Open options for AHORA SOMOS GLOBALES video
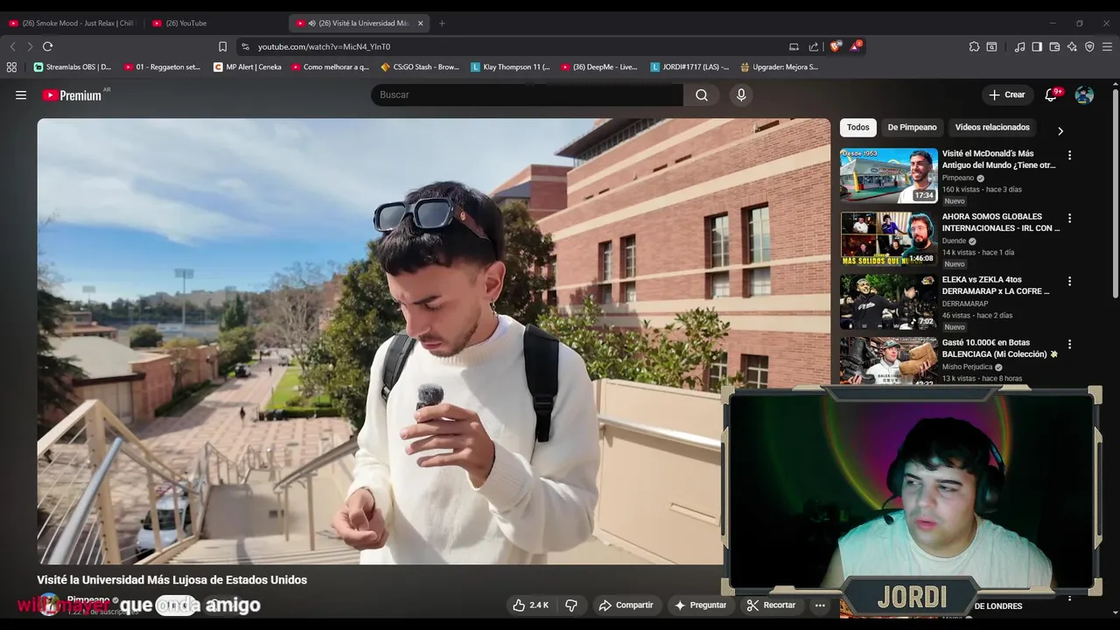The width and height of the screenshot is (1120, 630). (1069, 218)
